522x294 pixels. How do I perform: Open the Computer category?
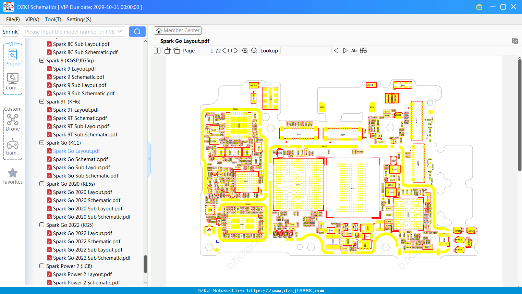coord(13,82)
